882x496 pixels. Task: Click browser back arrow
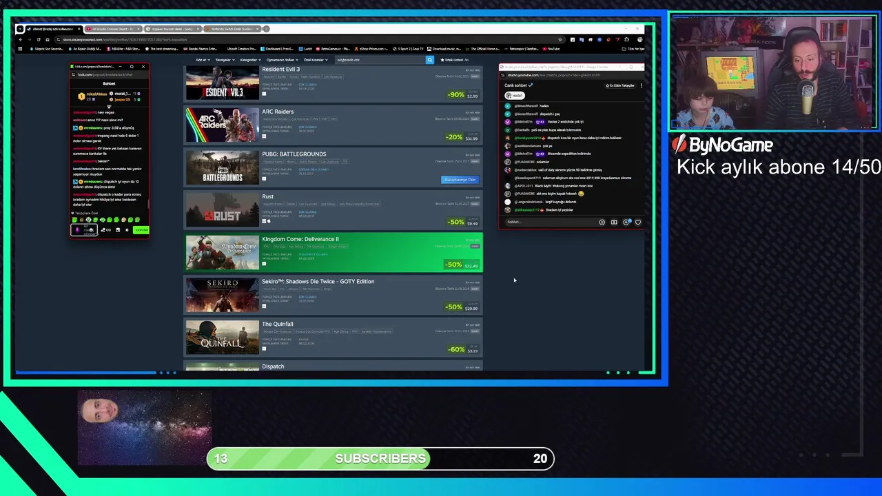20,39
